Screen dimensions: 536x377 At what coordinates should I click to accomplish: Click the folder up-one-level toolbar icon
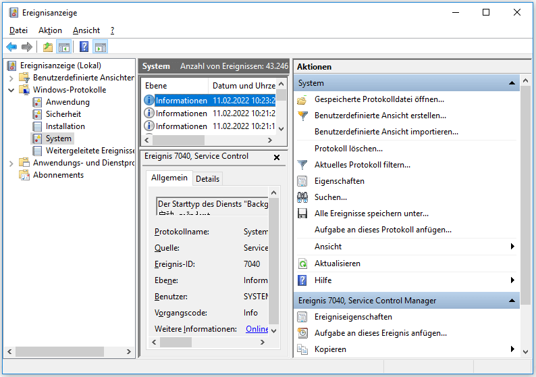click(x=47, y=47)
